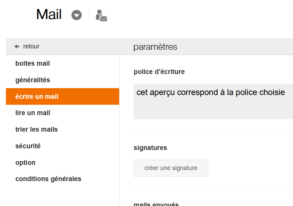The height and width of the screenshot is (206, 293).
Task: Select 'option' in the left menu
Action: [25, 162]
